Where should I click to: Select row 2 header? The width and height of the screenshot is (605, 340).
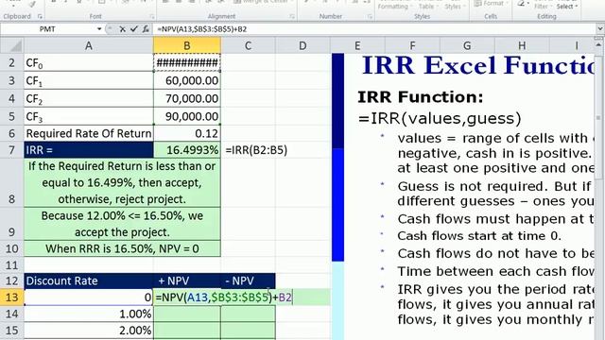[12, 62]
